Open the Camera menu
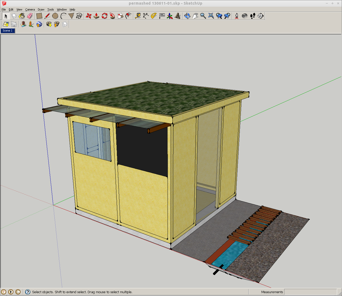This screenshot has width=342, height=296. coord(30,9)
